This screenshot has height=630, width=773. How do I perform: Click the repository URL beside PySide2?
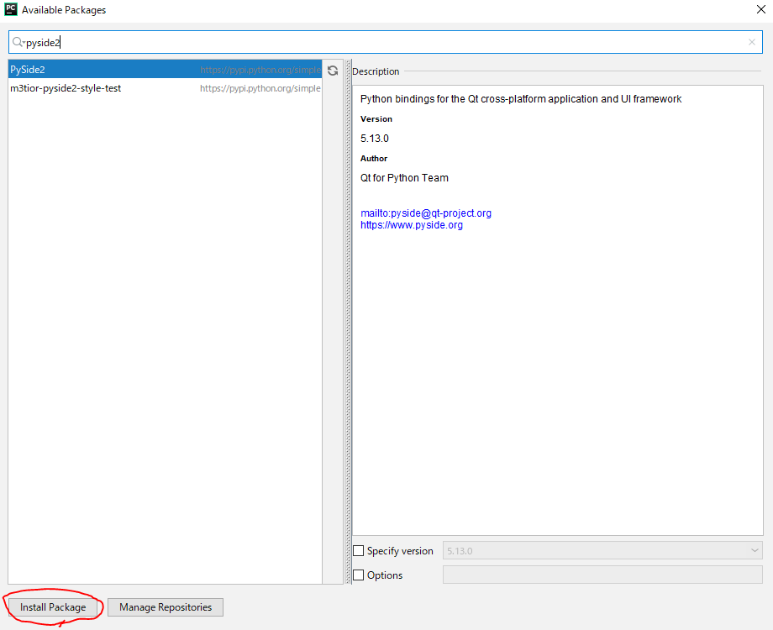point(260,70)
